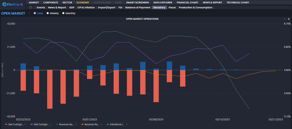Select the Daily radio button
The height and width of the screenshot is (129, 292).
(x=35, y=13)
